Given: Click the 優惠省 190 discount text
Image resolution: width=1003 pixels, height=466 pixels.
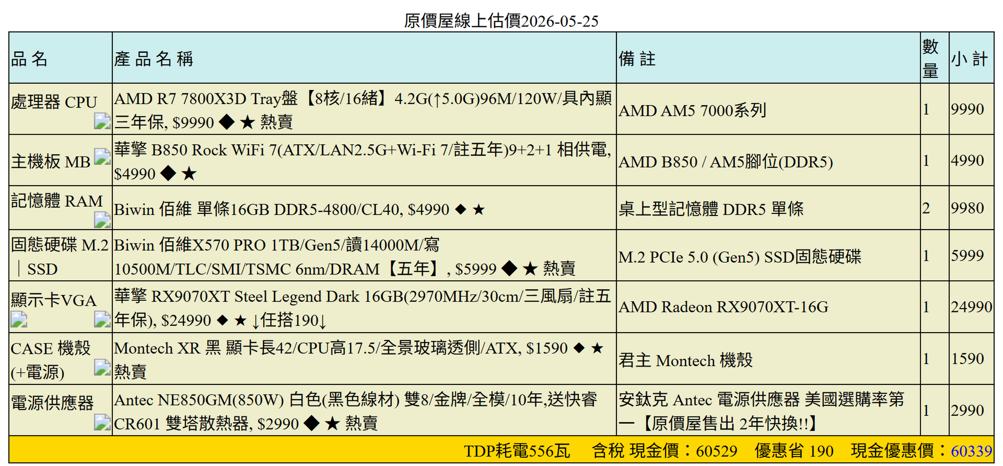Looking at the screenshot, I should (794, 451).
